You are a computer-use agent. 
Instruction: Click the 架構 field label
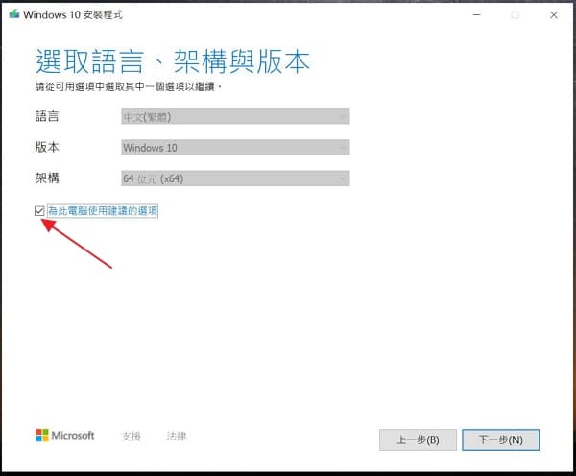pos(47,178)
